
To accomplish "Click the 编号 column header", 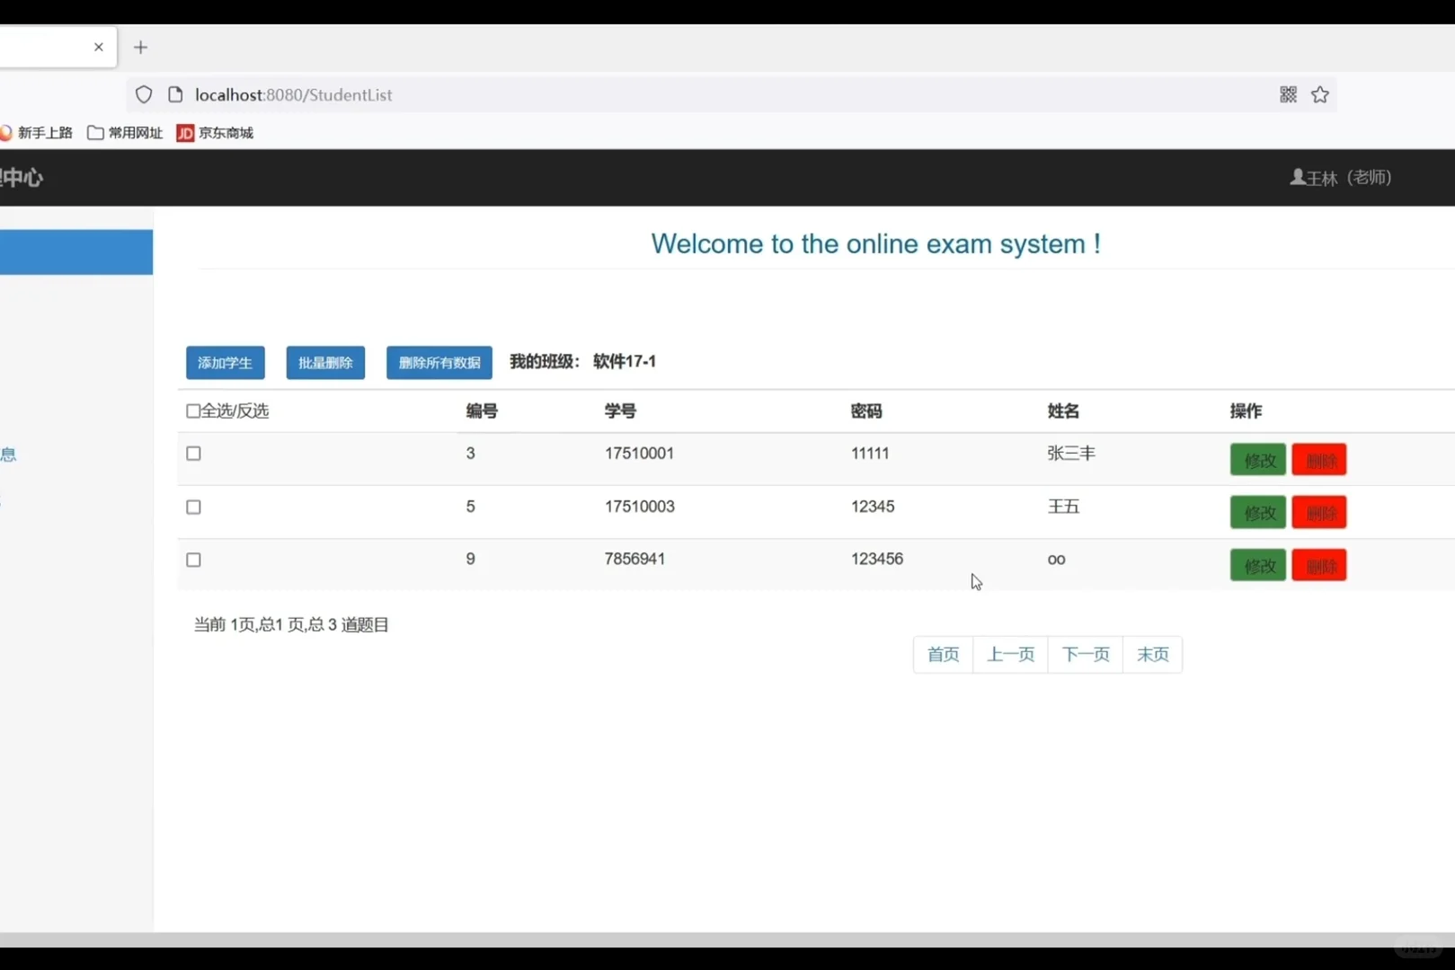I will 482,411.
